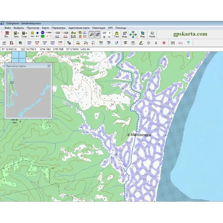
Task: Open the 'Навигация' menu
Action: tap(99, 28)
